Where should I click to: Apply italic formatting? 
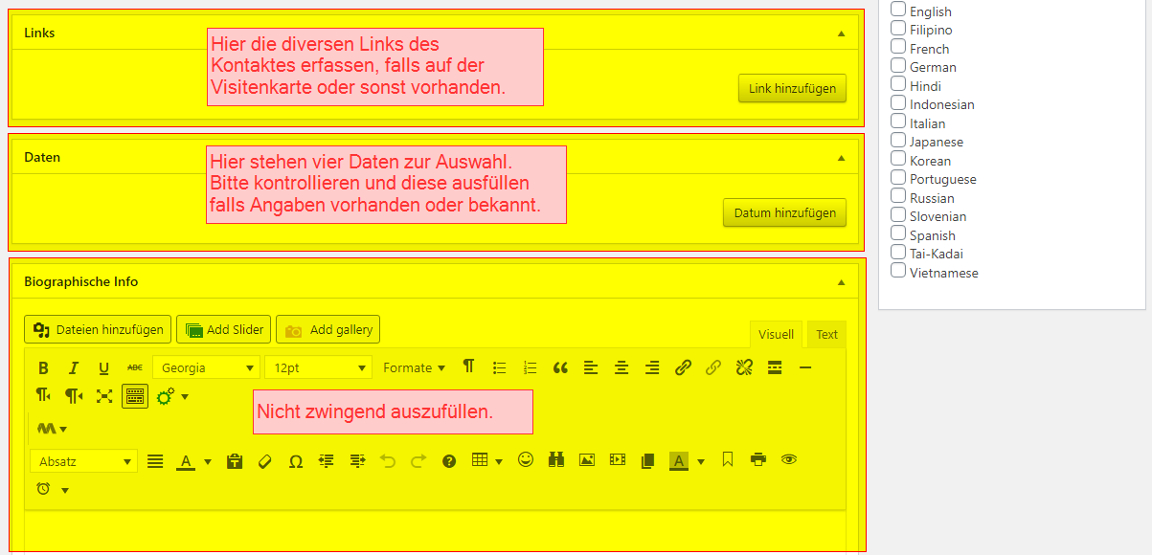[x=74, y=368]
